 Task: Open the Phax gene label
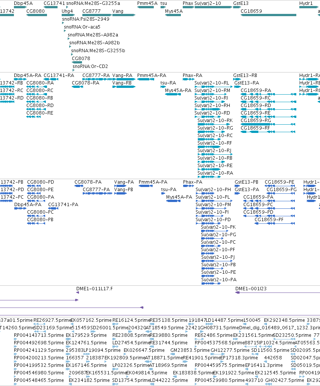pyautogui.click(x=188, y=3)
